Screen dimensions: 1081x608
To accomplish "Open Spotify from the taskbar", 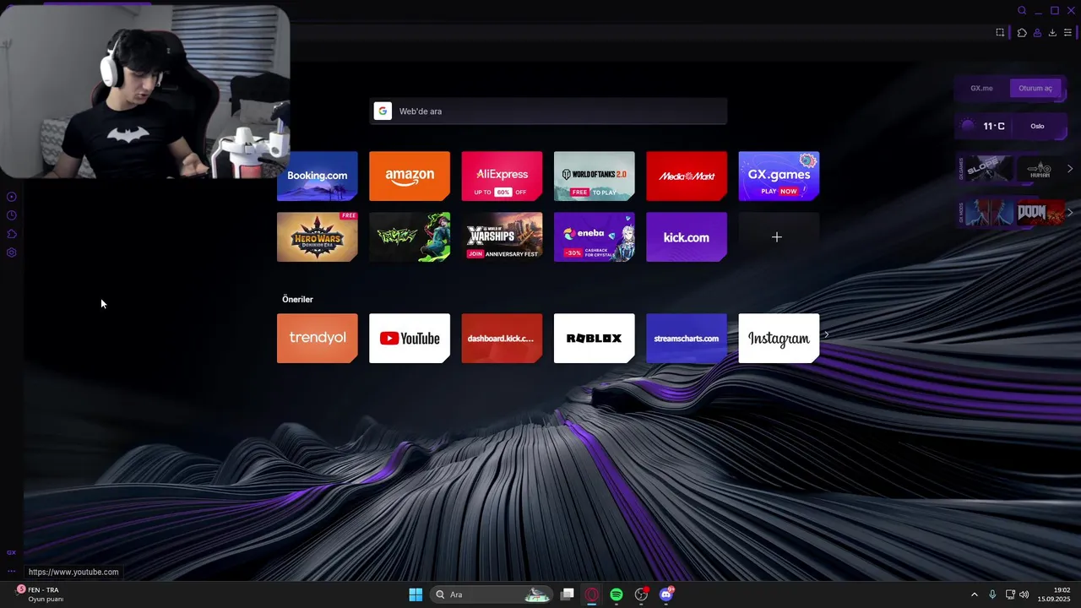I will click(617, 594).
